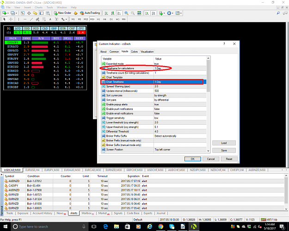Screen dimensions: 289x231
Task: Open the 'Sort currencies' value by strength
Action: [x=180, y=96]
